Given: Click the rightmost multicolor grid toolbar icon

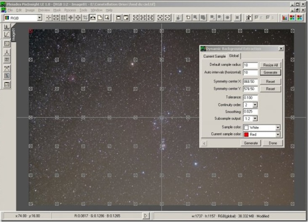Looking at the screenshot, I should pos(300,18).
